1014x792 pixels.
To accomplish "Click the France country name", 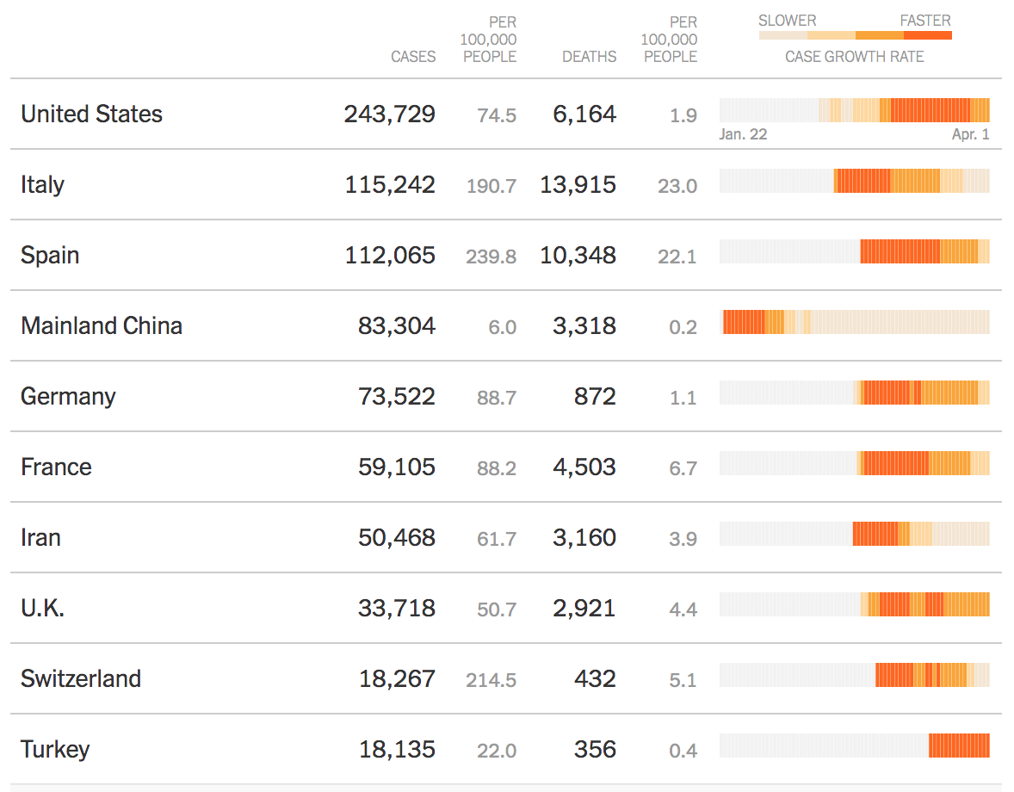I will 56,467.
